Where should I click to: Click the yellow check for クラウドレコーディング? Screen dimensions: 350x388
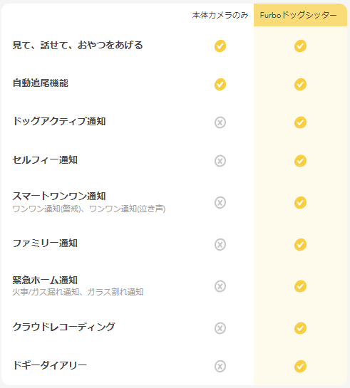pos(300,328)
